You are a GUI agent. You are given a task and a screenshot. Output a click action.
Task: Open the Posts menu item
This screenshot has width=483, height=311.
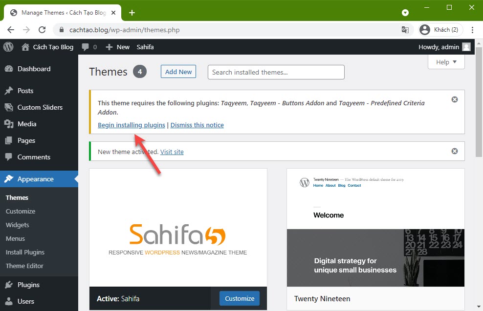pyautogui.click(x=39, y=91)
